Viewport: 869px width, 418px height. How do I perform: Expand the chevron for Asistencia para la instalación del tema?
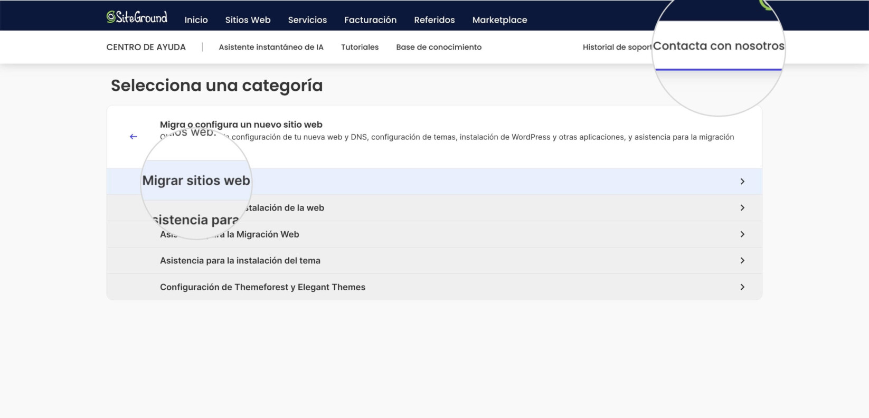(x=742, y=261)
